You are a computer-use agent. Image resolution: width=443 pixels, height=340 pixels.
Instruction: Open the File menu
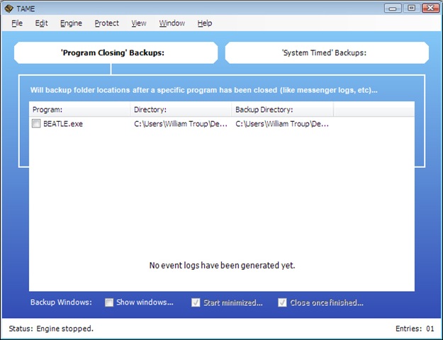[x=17, y=23]
